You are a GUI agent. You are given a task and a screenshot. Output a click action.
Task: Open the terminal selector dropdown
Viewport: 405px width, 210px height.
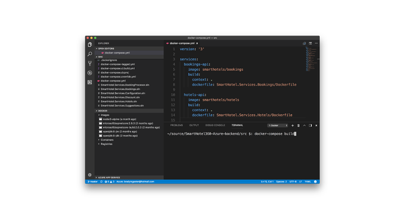click(x=278, y=125)
